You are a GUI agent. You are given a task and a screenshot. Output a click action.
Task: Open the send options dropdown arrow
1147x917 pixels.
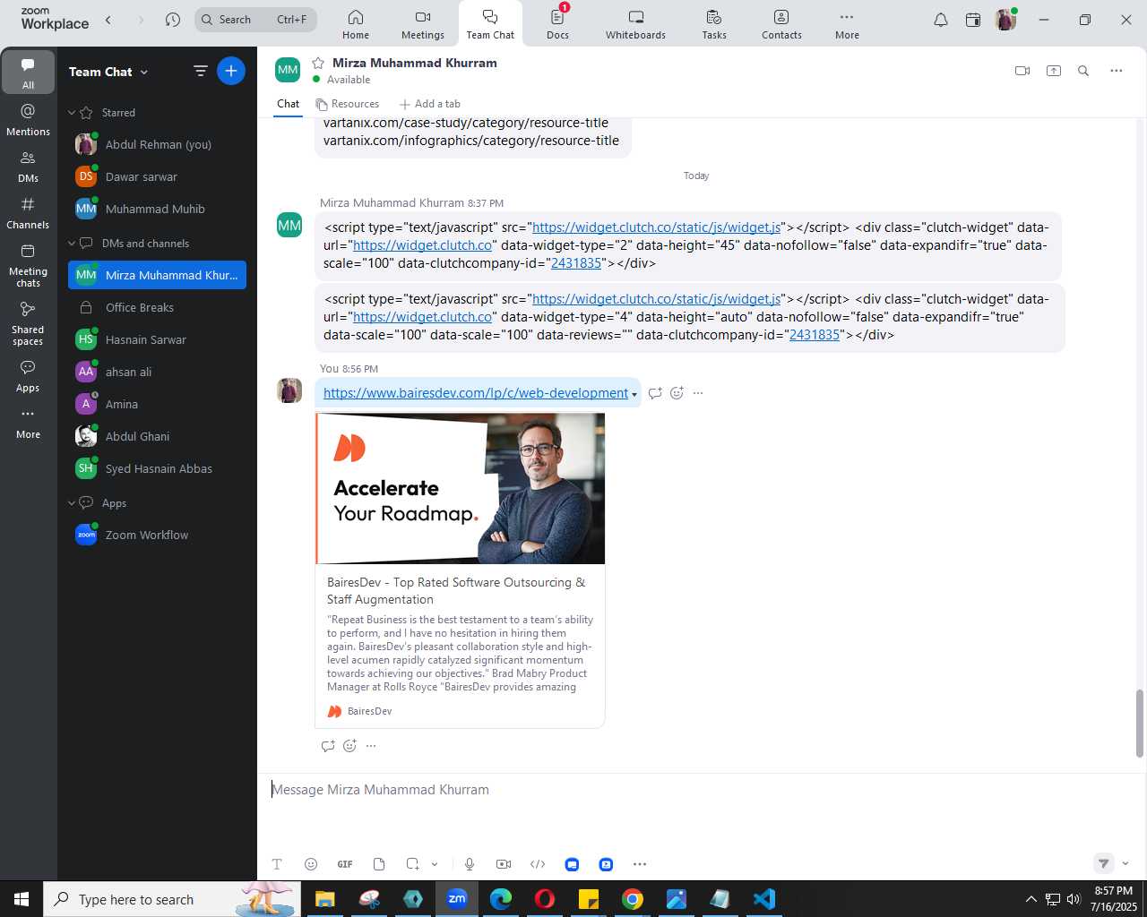1125,863
